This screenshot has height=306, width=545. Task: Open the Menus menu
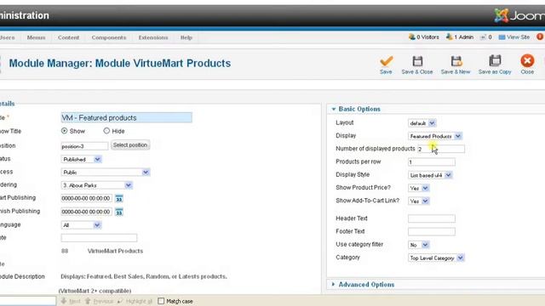pos(36,37)
